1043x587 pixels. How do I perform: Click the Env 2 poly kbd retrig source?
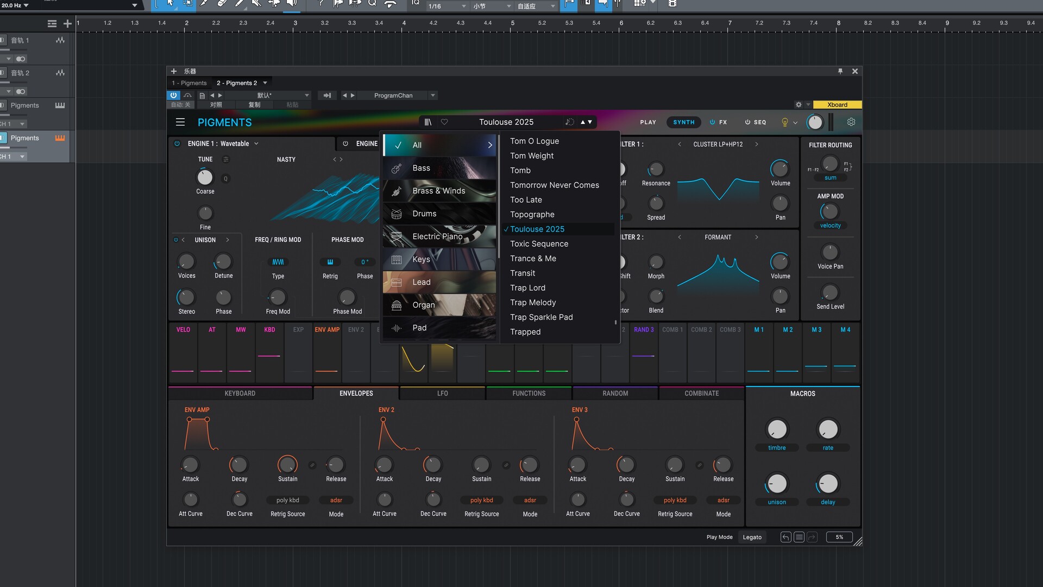point(481,501)
